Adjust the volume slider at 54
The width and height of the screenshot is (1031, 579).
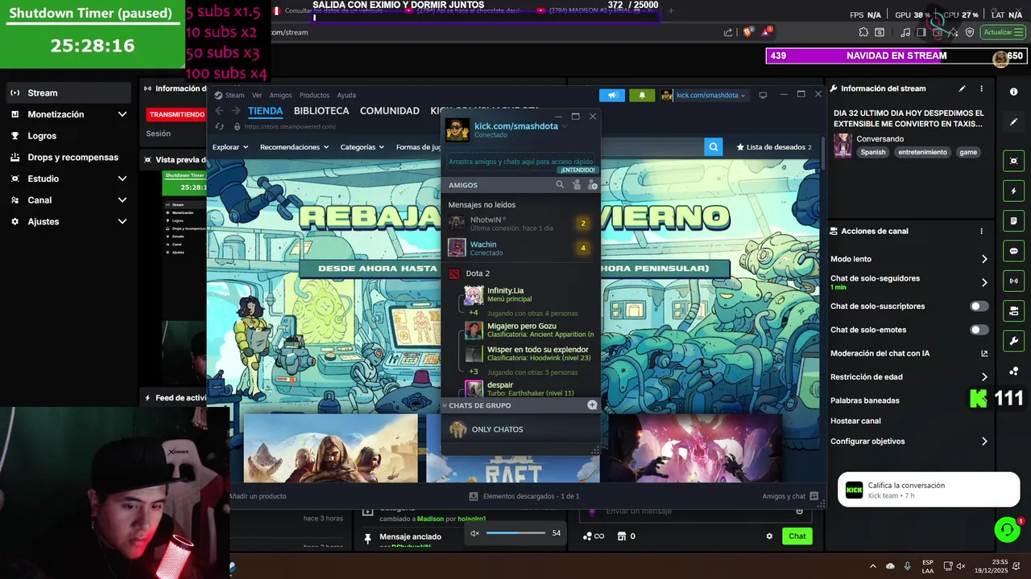[x=516, y=533]
